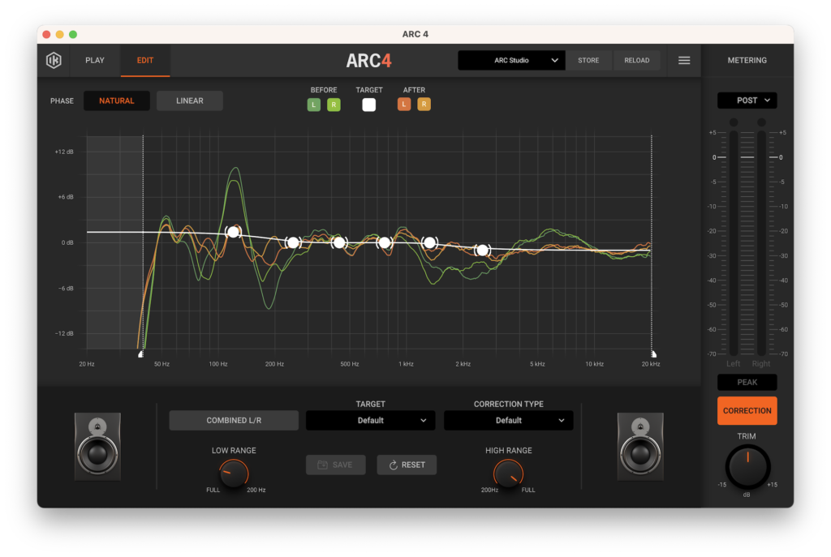
Task: Select the EDIT tab
Action: [x=145, y=60]
